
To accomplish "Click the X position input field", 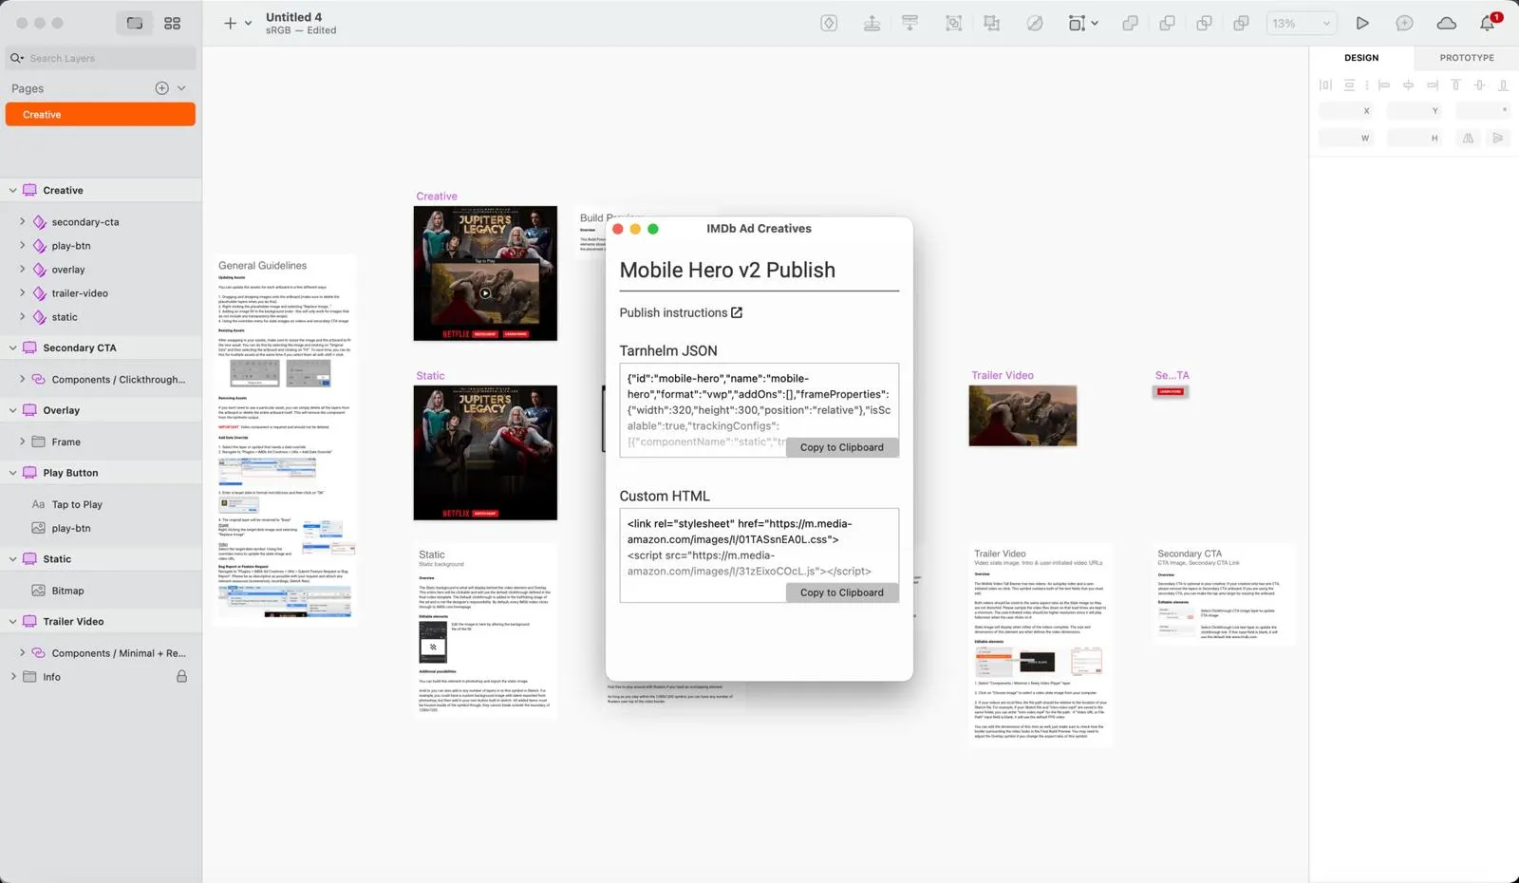I will click(1347, 111).
